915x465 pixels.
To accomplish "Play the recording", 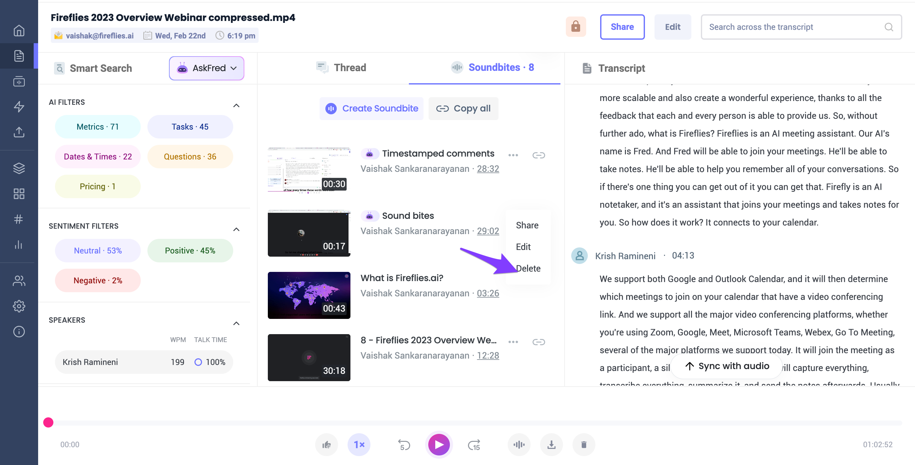I will [x=439, y=444].
